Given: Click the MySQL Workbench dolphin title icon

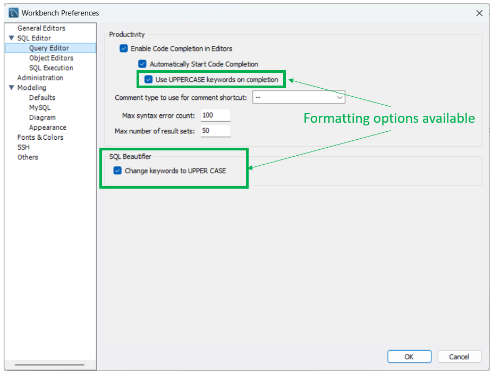Looking at the screenshot, I should point(13,13).
